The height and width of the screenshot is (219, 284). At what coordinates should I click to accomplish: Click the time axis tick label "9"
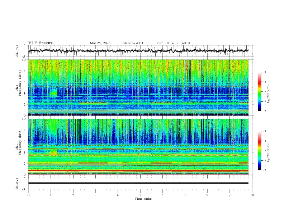click(229, 195)
